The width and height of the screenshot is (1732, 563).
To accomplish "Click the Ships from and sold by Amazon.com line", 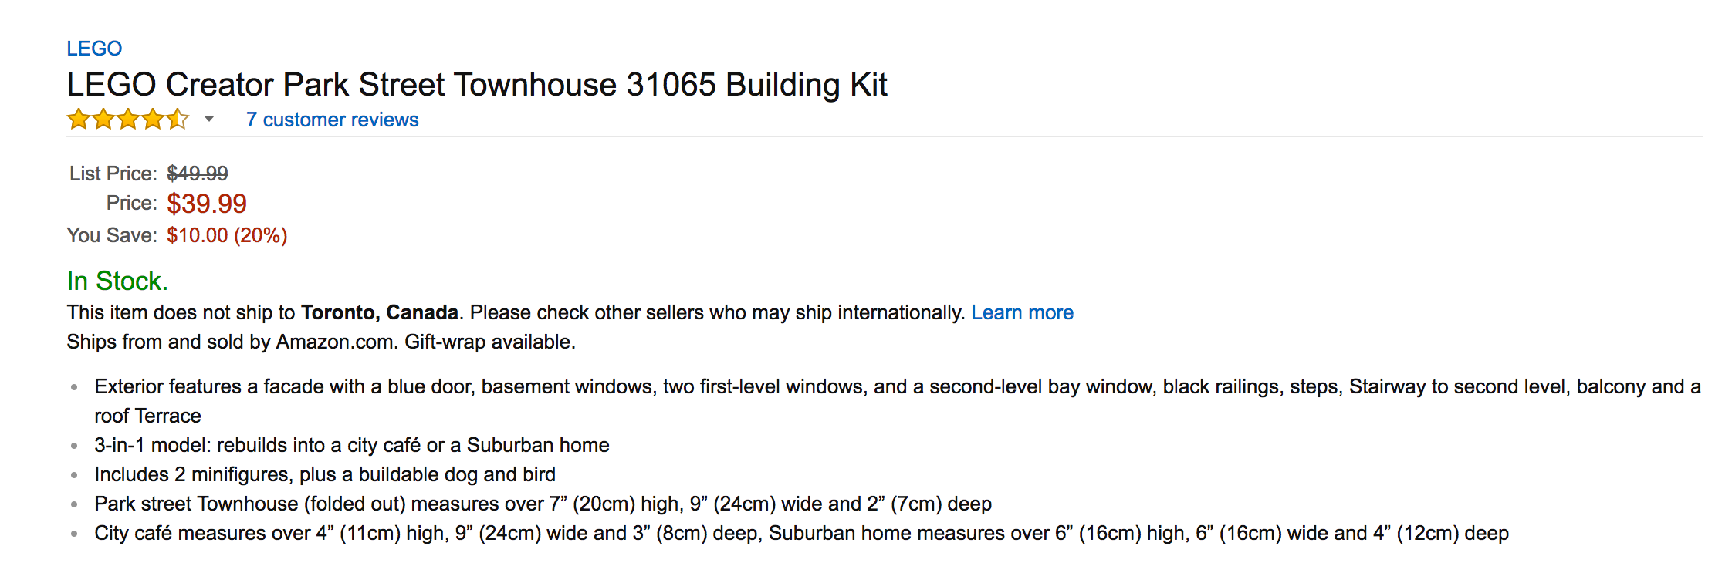I will 232,342.
